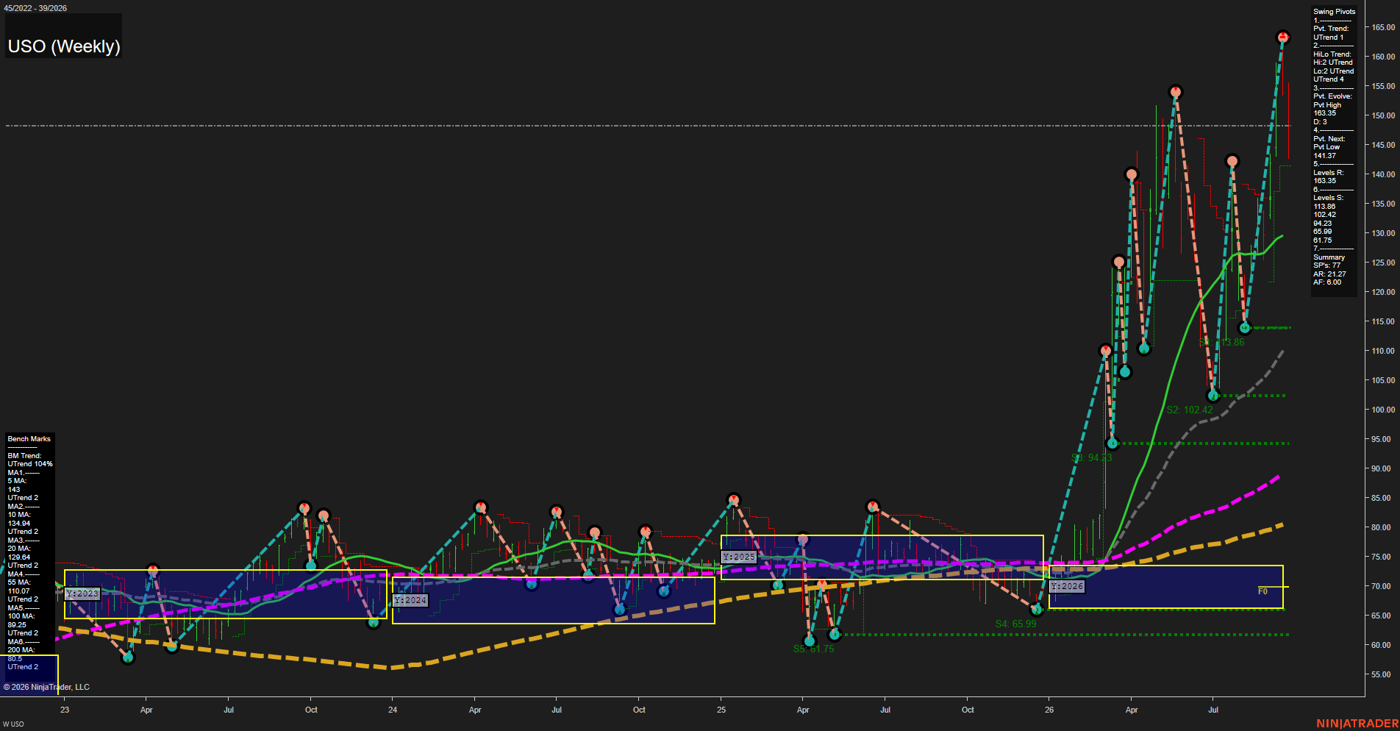Click the Pvt. Trend: line in Swing Pivots
This screenshot has height=731, width=1400.
(x=1331, y=29)
